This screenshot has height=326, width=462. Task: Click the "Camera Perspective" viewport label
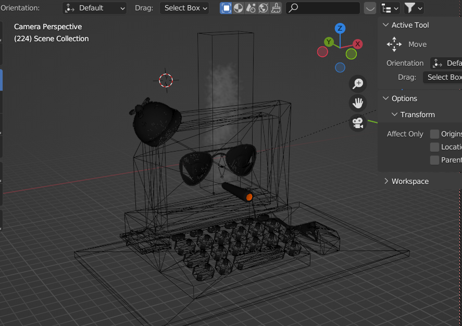[48, 27]
